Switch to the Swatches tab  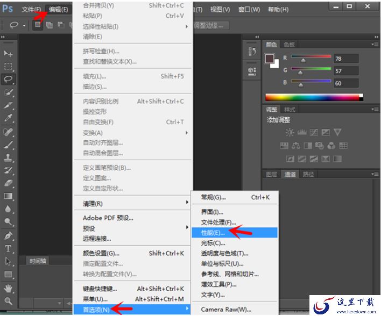[x=289, y=45]
